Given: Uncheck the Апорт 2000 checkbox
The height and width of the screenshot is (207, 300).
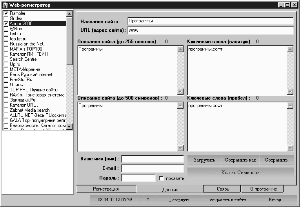Looking at the screenshot, I should 6,24.
